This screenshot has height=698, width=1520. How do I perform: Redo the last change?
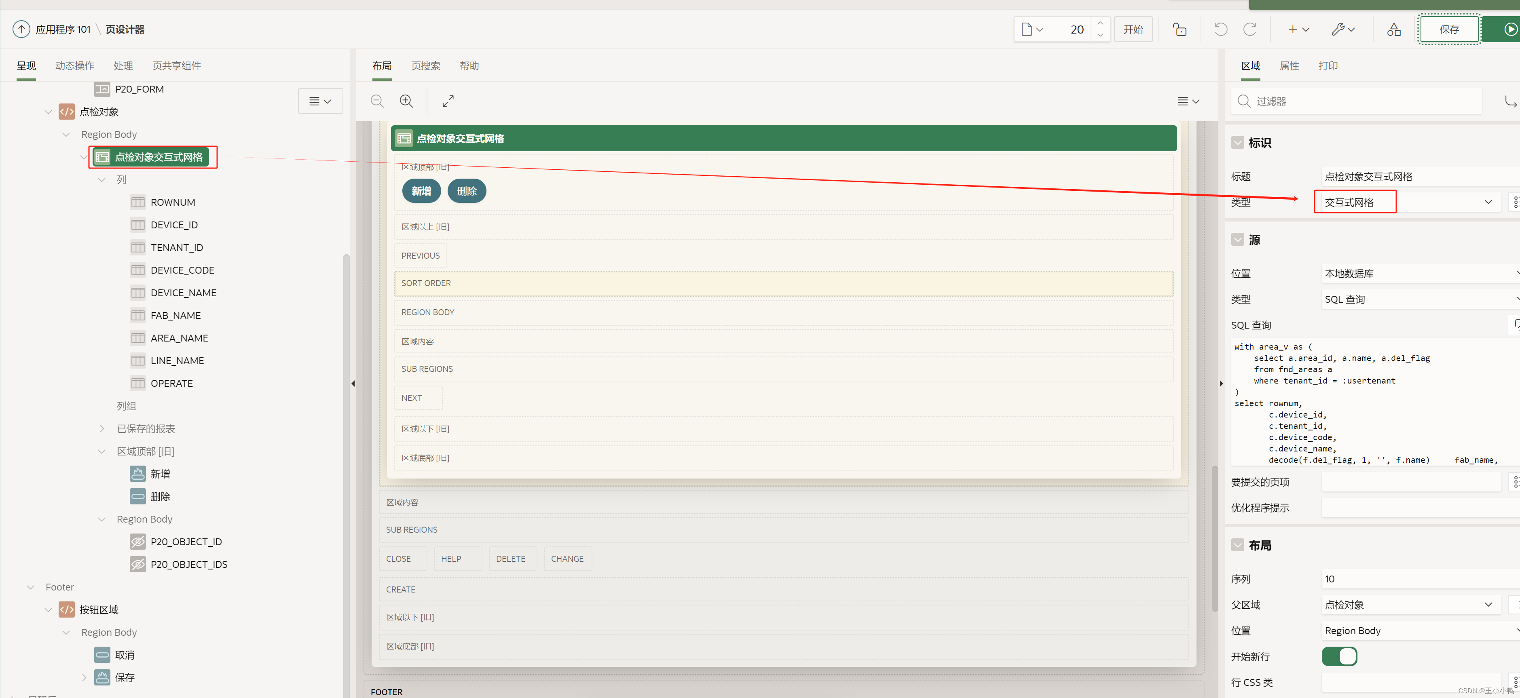coord(1250,30)
